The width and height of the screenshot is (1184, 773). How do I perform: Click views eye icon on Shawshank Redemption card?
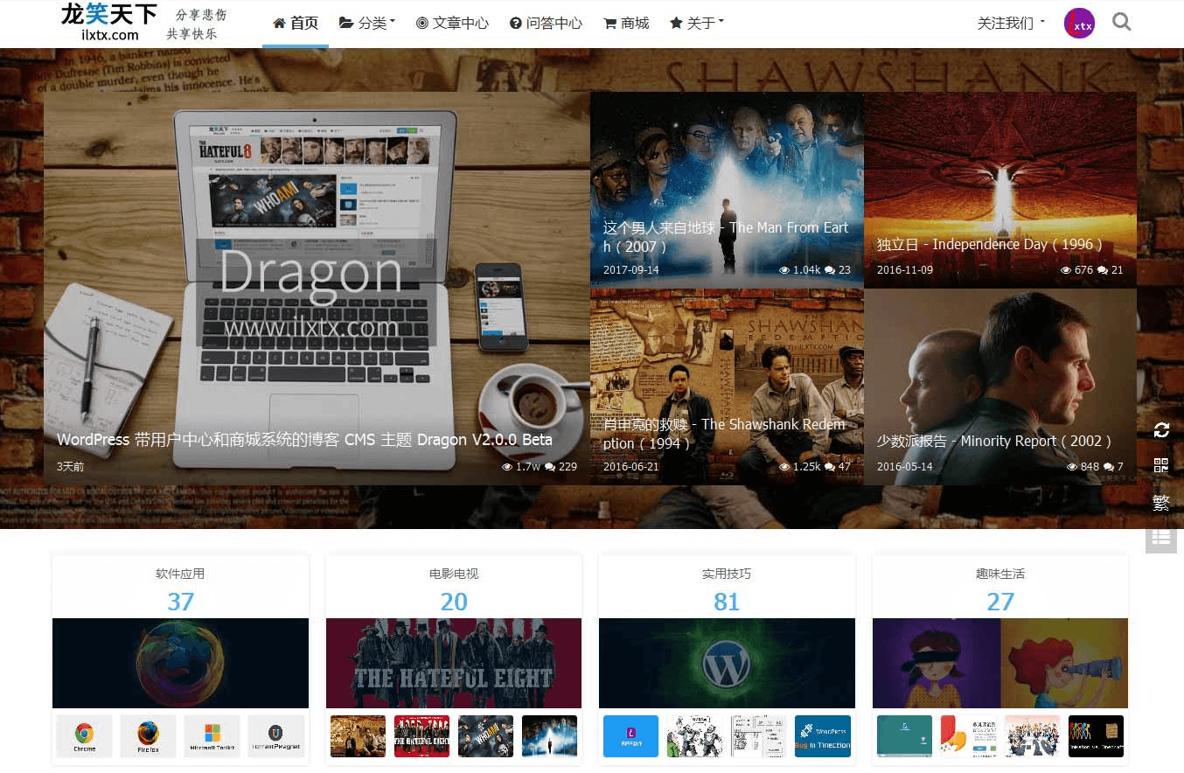tap(784, 467)
